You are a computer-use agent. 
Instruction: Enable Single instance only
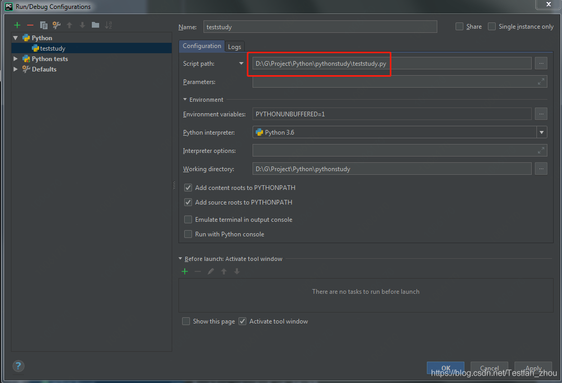pos(492,27)
